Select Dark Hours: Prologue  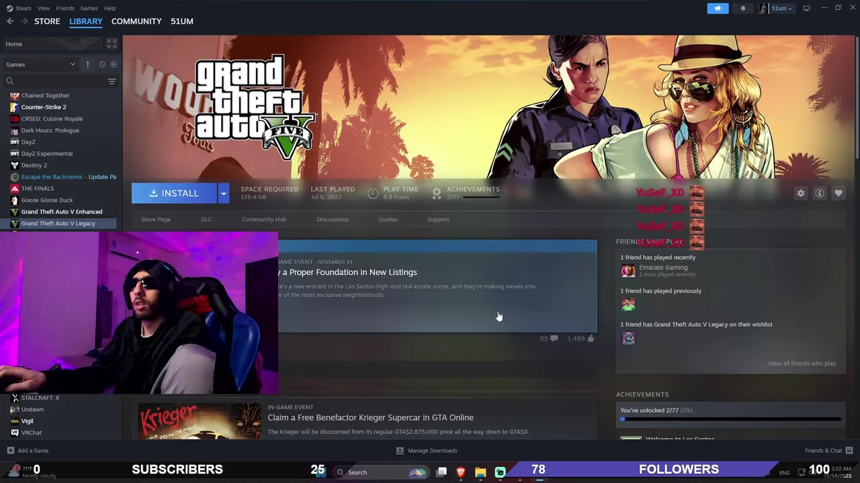(x=50, y=130)
